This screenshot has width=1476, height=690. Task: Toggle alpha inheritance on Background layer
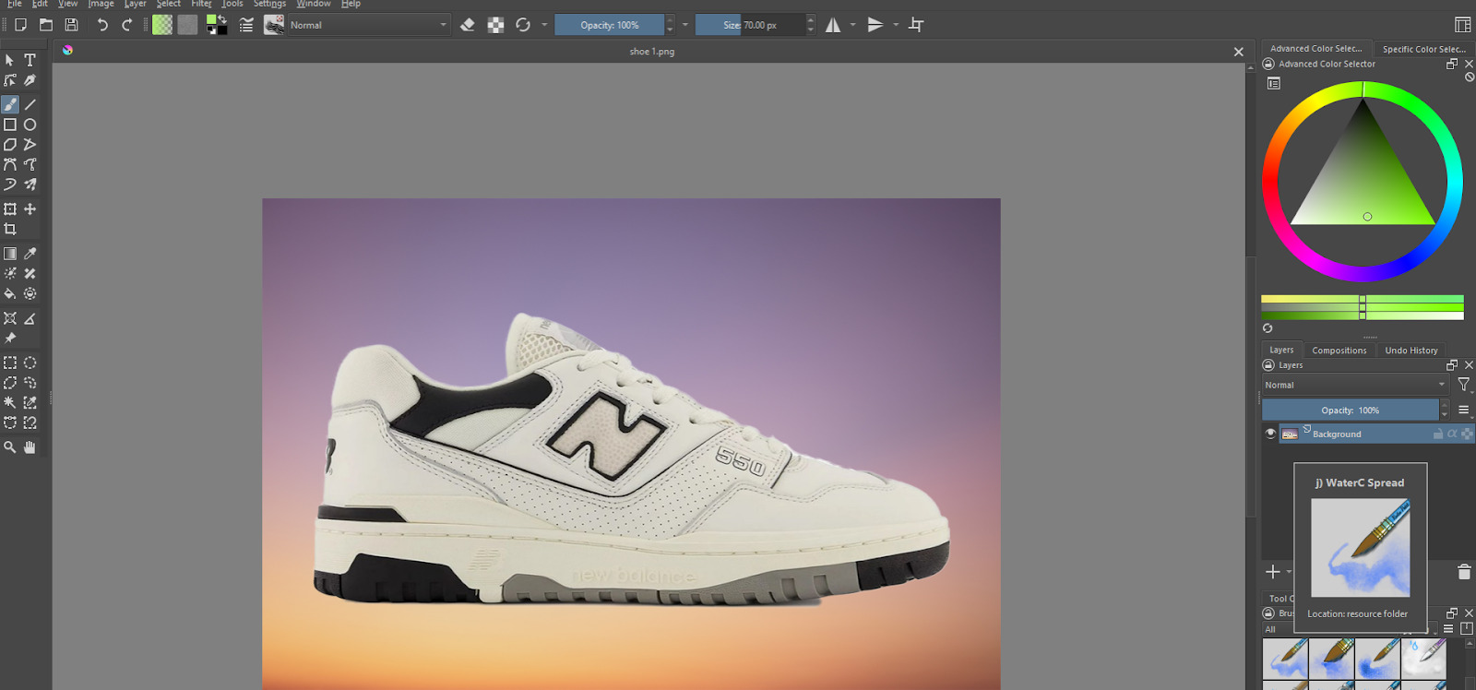point(1452,434)
